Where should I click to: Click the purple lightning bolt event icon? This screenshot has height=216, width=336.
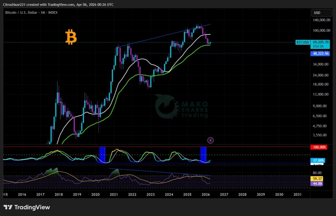coord(211,140)
